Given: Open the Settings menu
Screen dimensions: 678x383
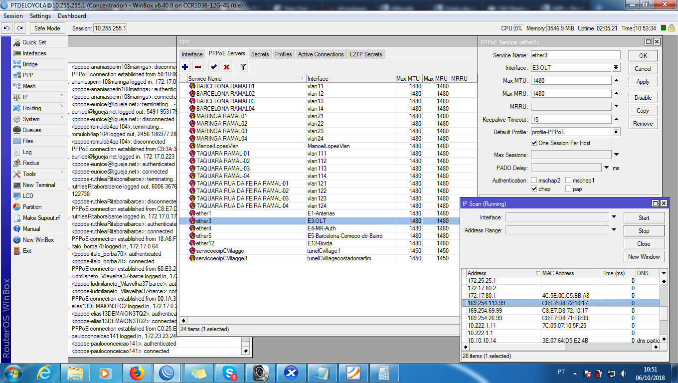Looking at the screenshot, I should 40,16.
